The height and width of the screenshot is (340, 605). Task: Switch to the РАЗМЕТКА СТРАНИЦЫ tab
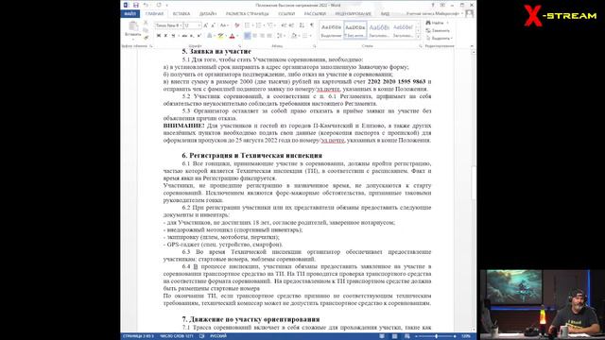pos(248,13)
